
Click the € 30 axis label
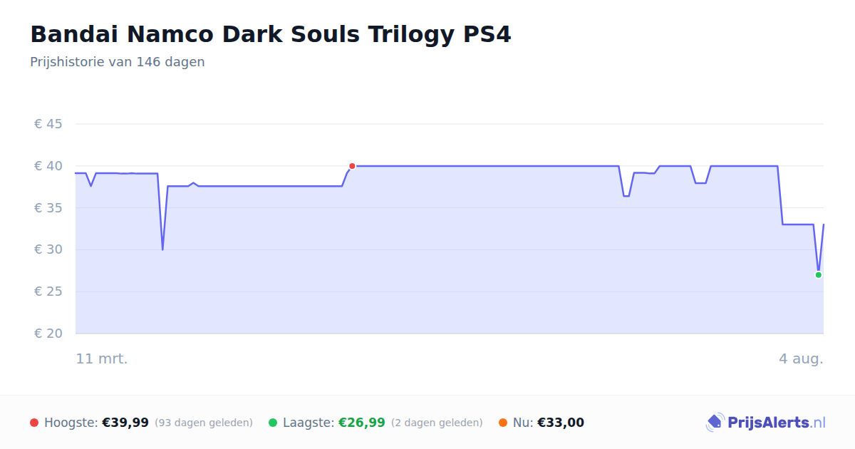tap(48, 249)
